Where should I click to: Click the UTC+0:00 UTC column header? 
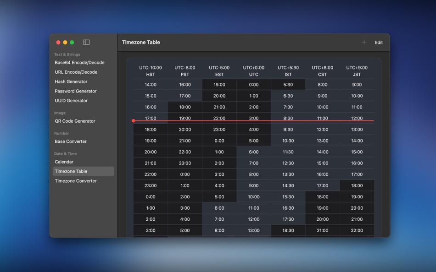253,71
